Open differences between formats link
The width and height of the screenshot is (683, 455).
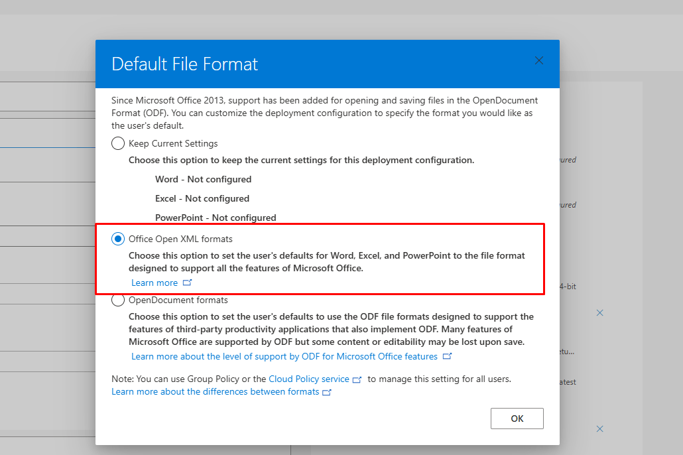(216, 392)
